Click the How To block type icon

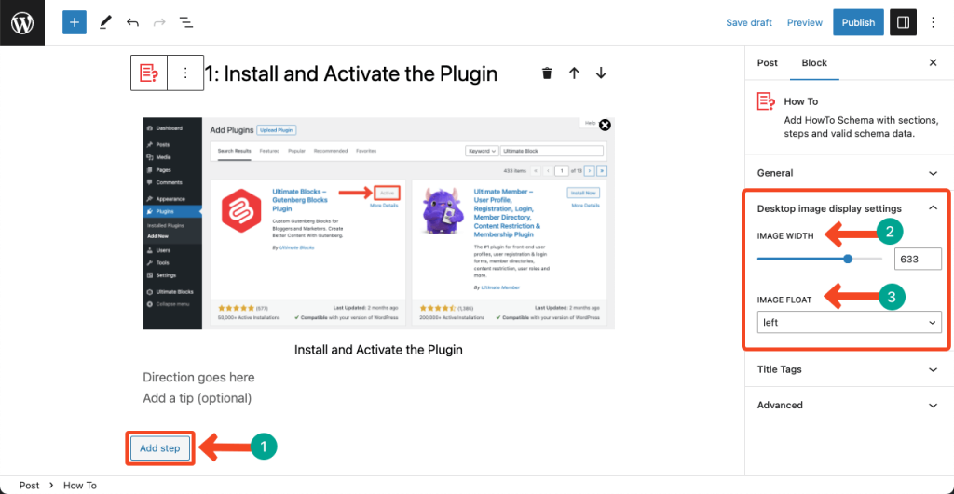[x=148, y=73]
